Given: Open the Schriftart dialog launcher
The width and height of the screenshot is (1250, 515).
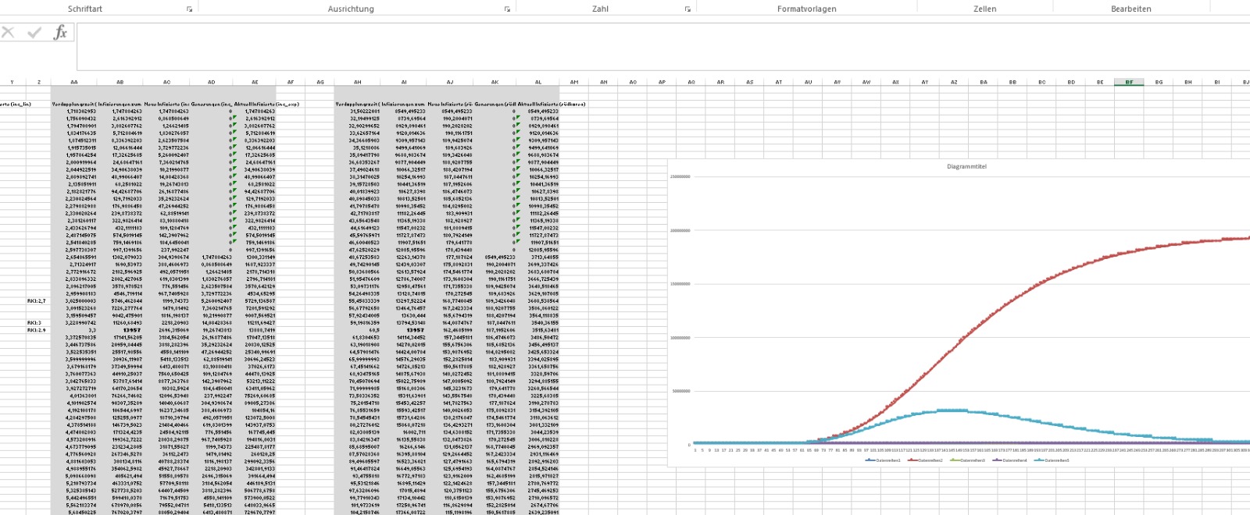Looking at the screenshot, I should coord(190,9).
